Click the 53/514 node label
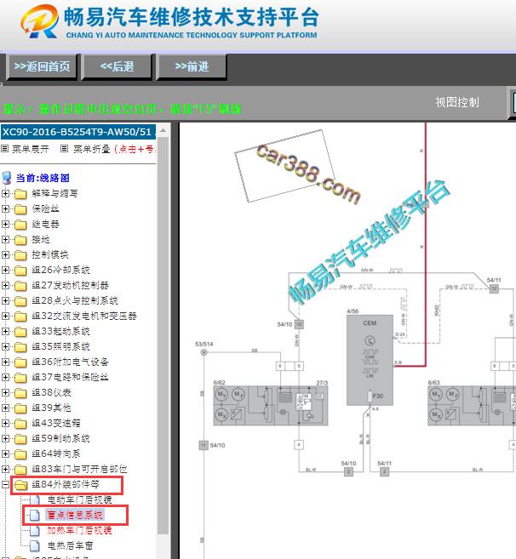 tap(204, 345)
